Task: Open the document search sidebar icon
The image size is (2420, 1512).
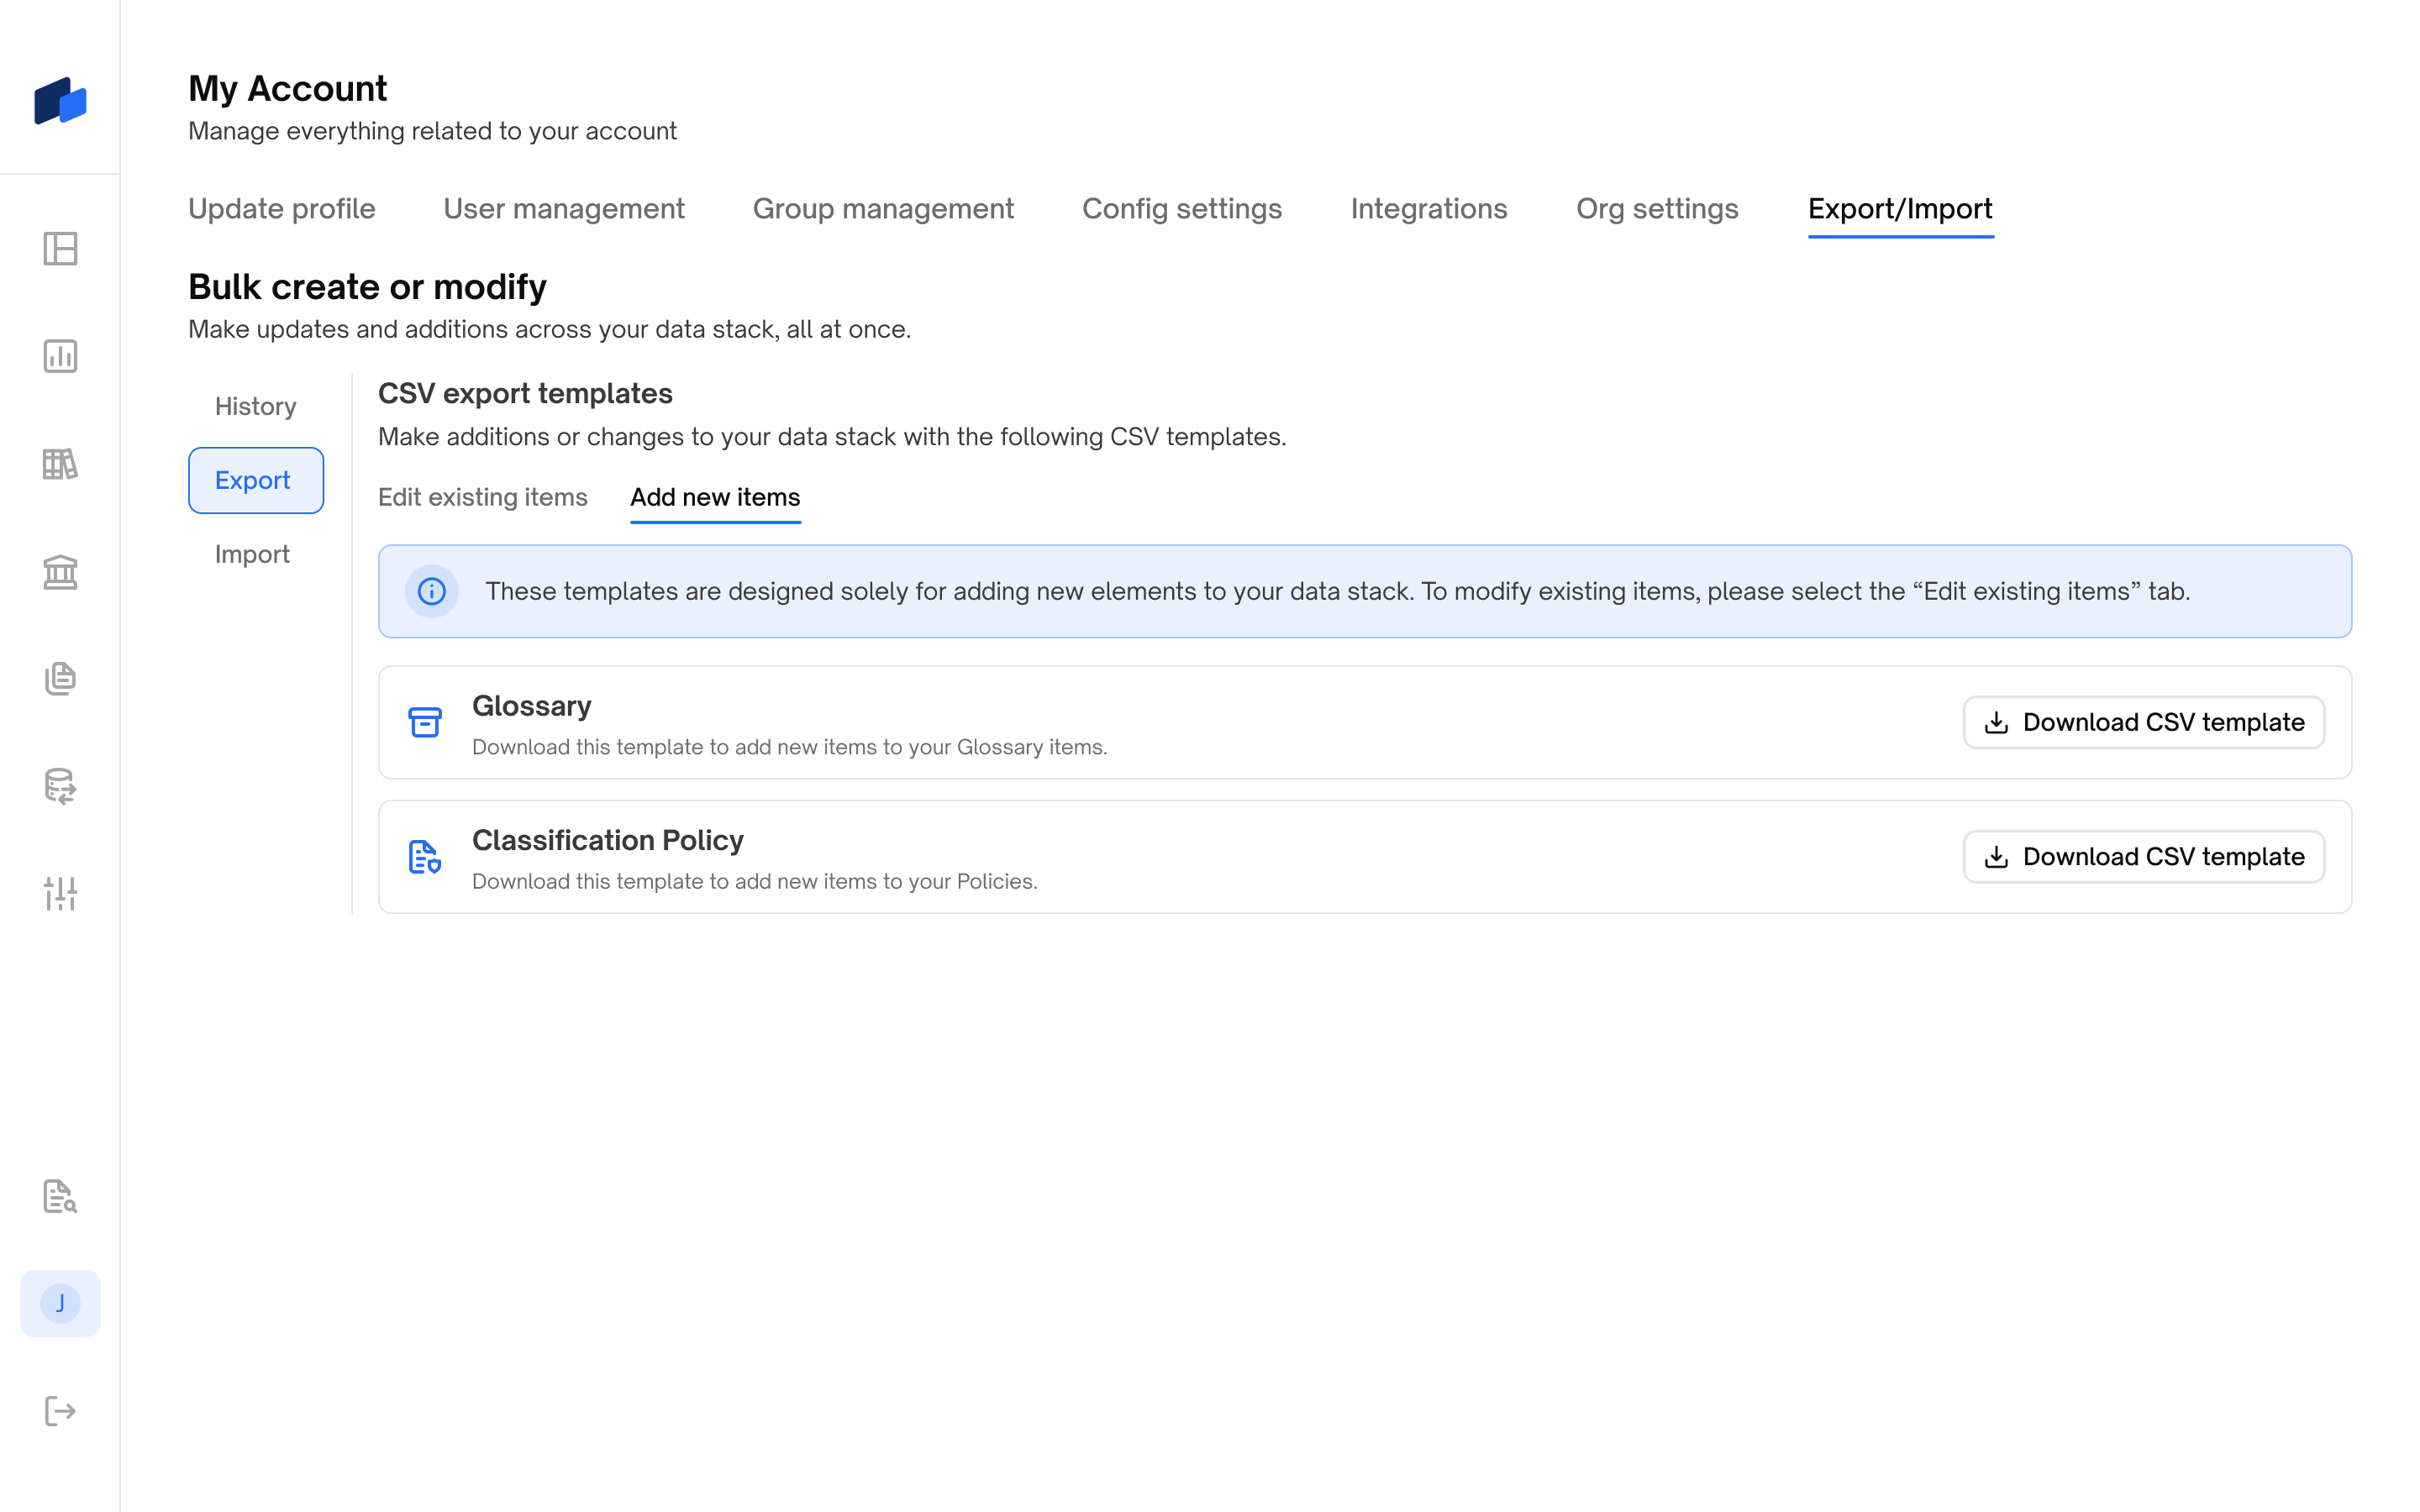Action: [60, 1196]
